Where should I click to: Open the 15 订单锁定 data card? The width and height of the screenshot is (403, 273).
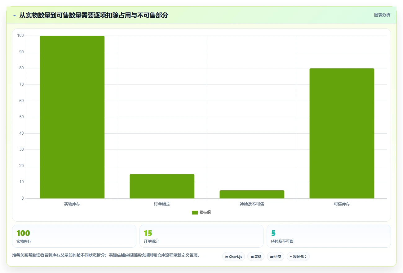point(201,236)
